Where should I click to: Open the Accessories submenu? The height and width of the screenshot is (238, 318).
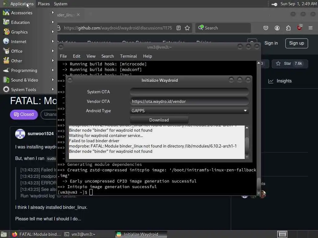click(x=28, y=13)
